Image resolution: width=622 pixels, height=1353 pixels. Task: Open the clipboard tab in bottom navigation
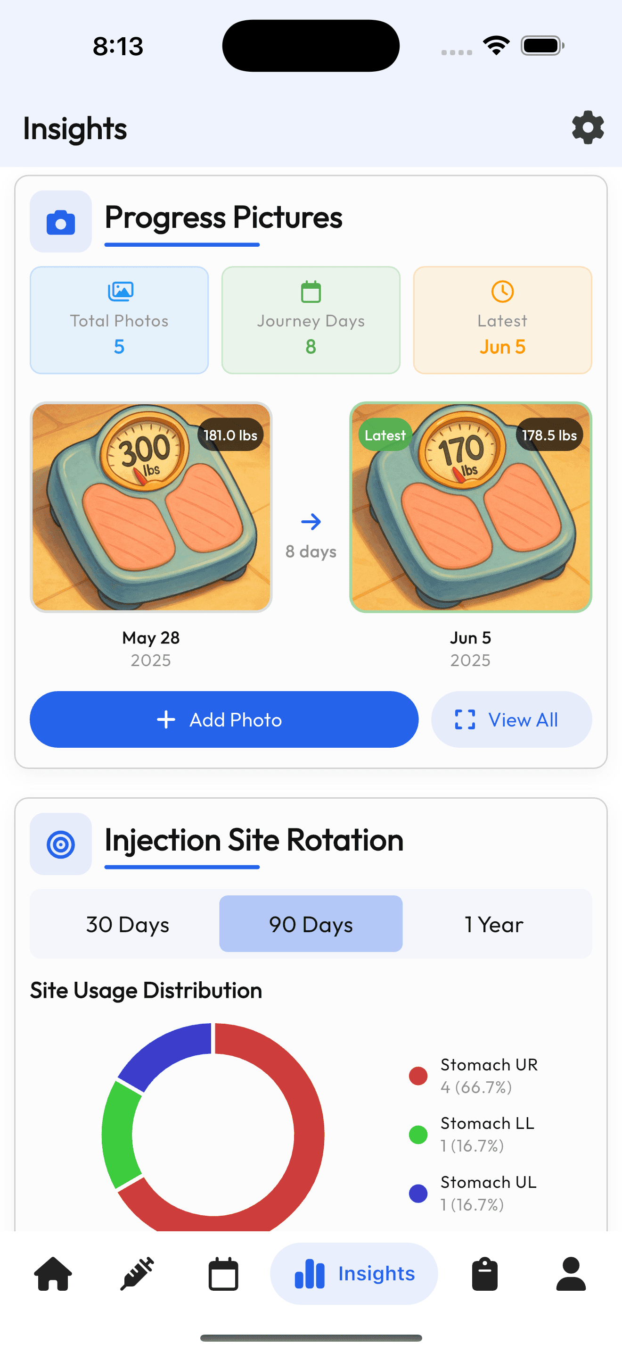click(484, 1273)
